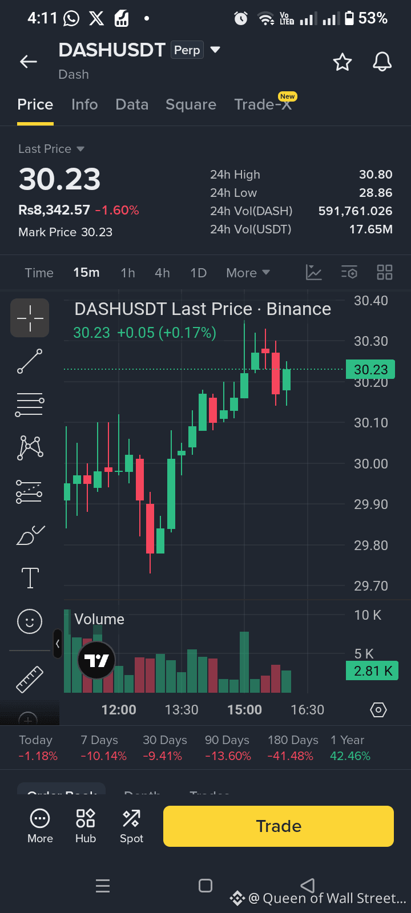Image resolution: width=411 pixels, height=913 pixels.
Task: Expand the More intervals dropdown
Action: (248, 273)
